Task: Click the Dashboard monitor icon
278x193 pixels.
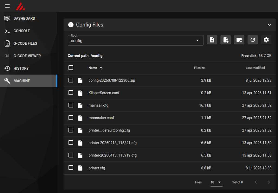Action: (x=7, y=18)
